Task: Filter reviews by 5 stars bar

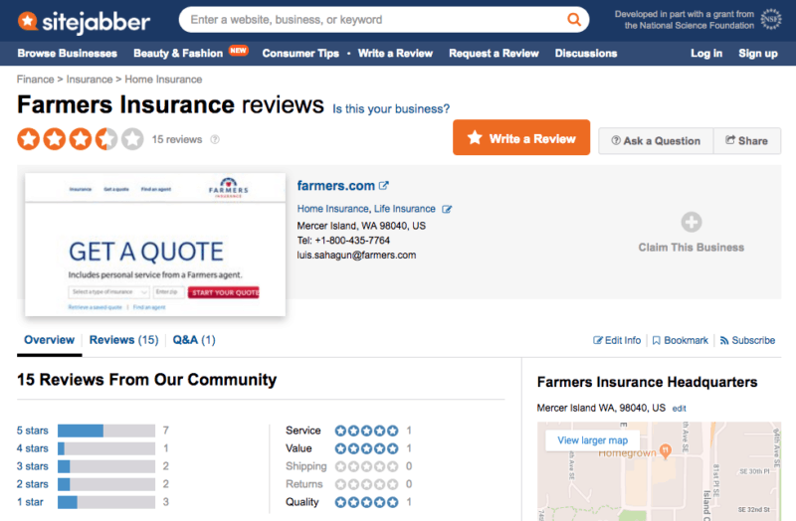Action: [105, 431]
